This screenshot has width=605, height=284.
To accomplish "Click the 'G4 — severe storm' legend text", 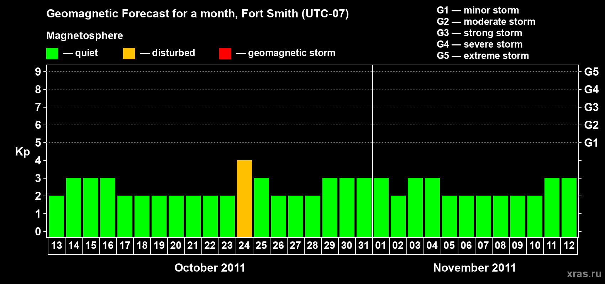I will [480, 44].
